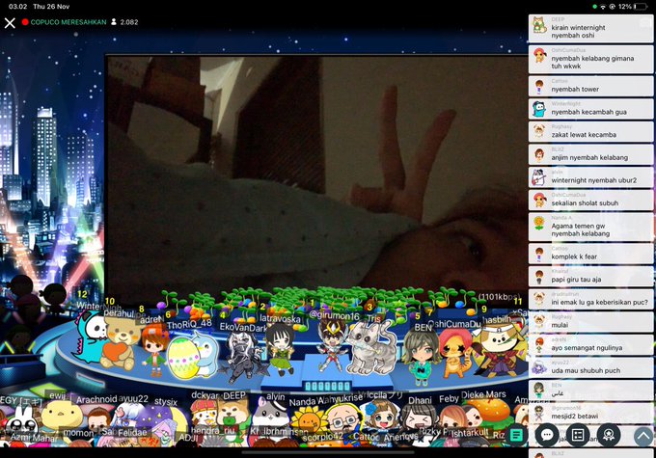
Task: Select BEN's green-haired girl avatar
Action: click(x=421, y=357)
